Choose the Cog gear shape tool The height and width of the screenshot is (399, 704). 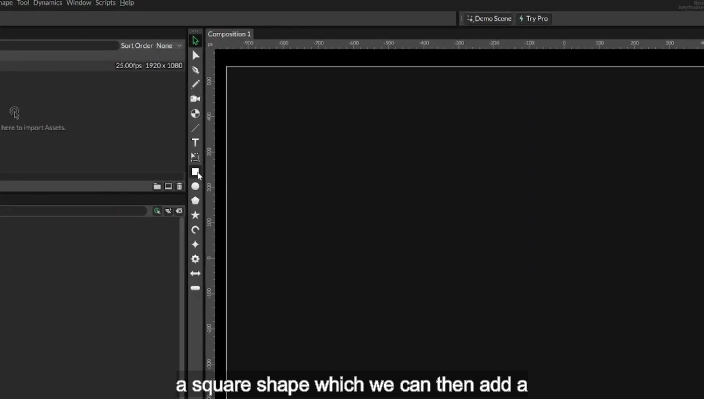coord(195,259)
